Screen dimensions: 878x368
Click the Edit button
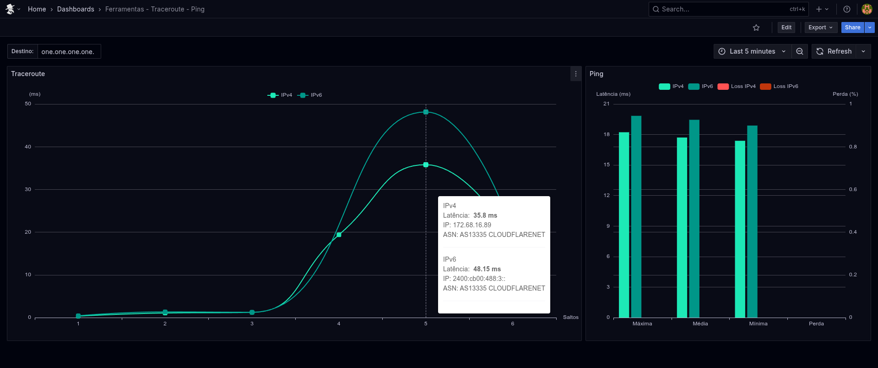pos(786,27)
